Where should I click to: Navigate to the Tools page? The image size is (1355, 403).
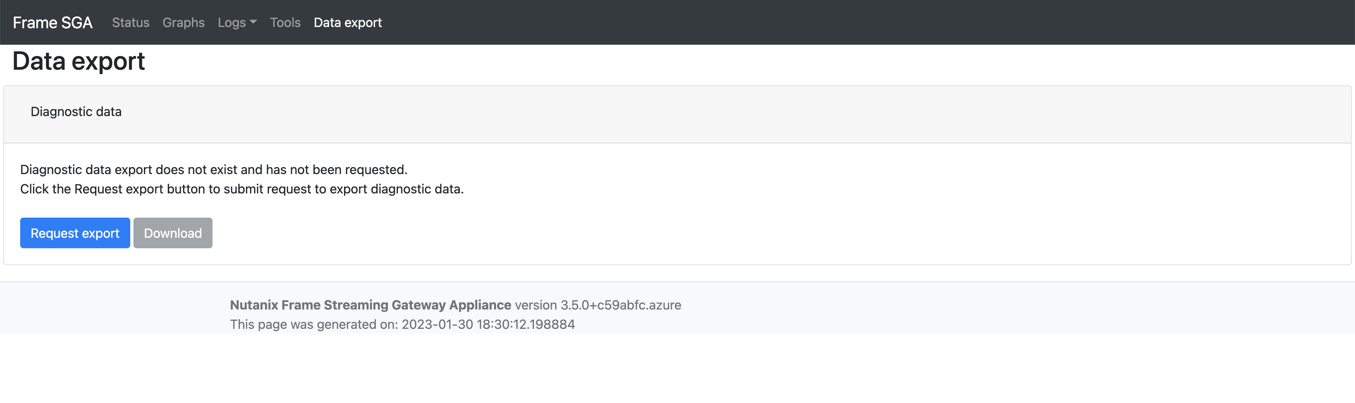(285, 22)
